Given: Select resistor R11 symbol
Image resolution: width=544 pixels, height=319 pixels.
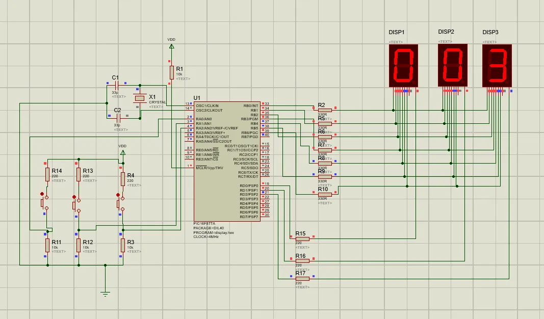Looking at the screenshot, I should [x=47, y=245].
